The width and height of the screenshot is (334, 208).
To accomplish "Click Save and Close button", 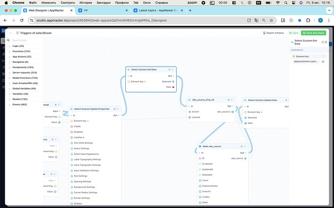I will click(314, 33).
